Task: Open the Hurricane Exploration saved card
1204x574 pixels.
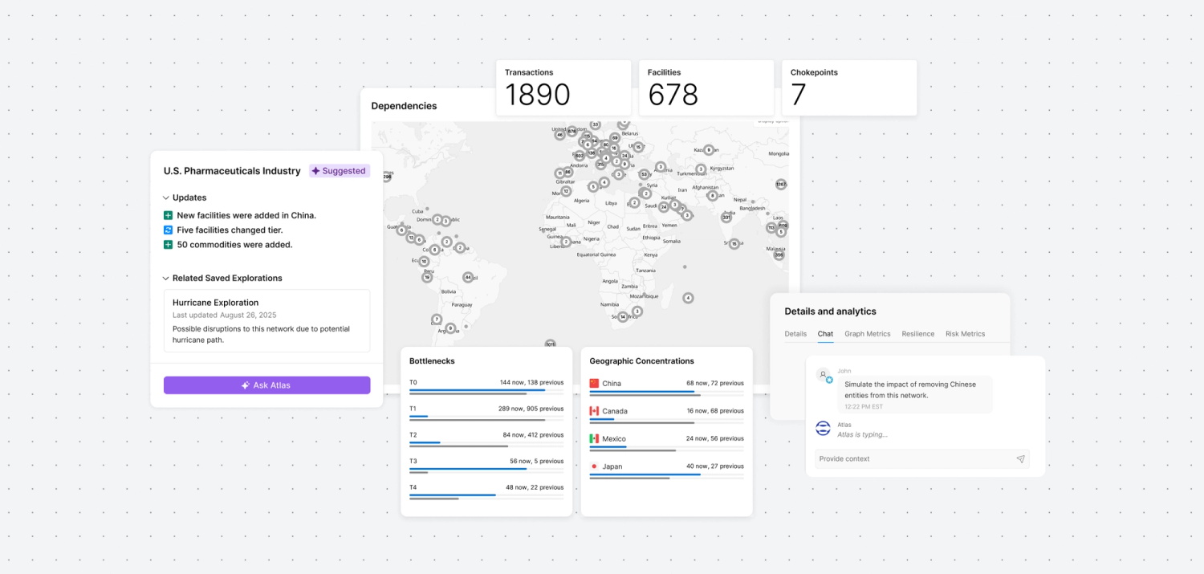Action: [x=267, y=320]
